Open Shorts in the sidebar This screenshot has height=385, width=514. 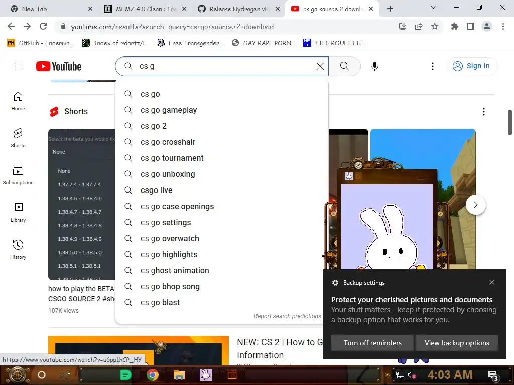tap(18, 138)
